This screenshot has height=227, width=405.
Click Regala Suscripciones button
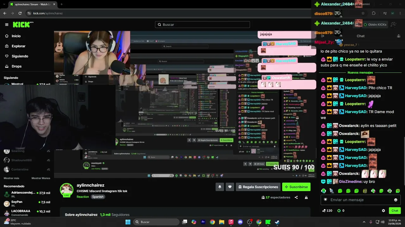258,187
